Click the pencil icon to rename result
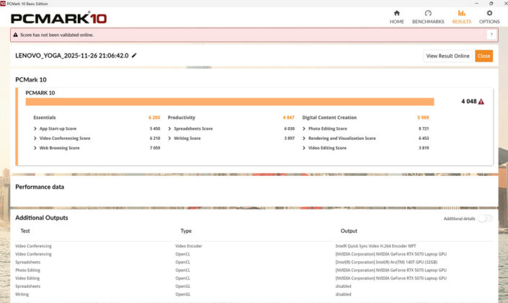508x303 pixels. [x=134, y=56]
